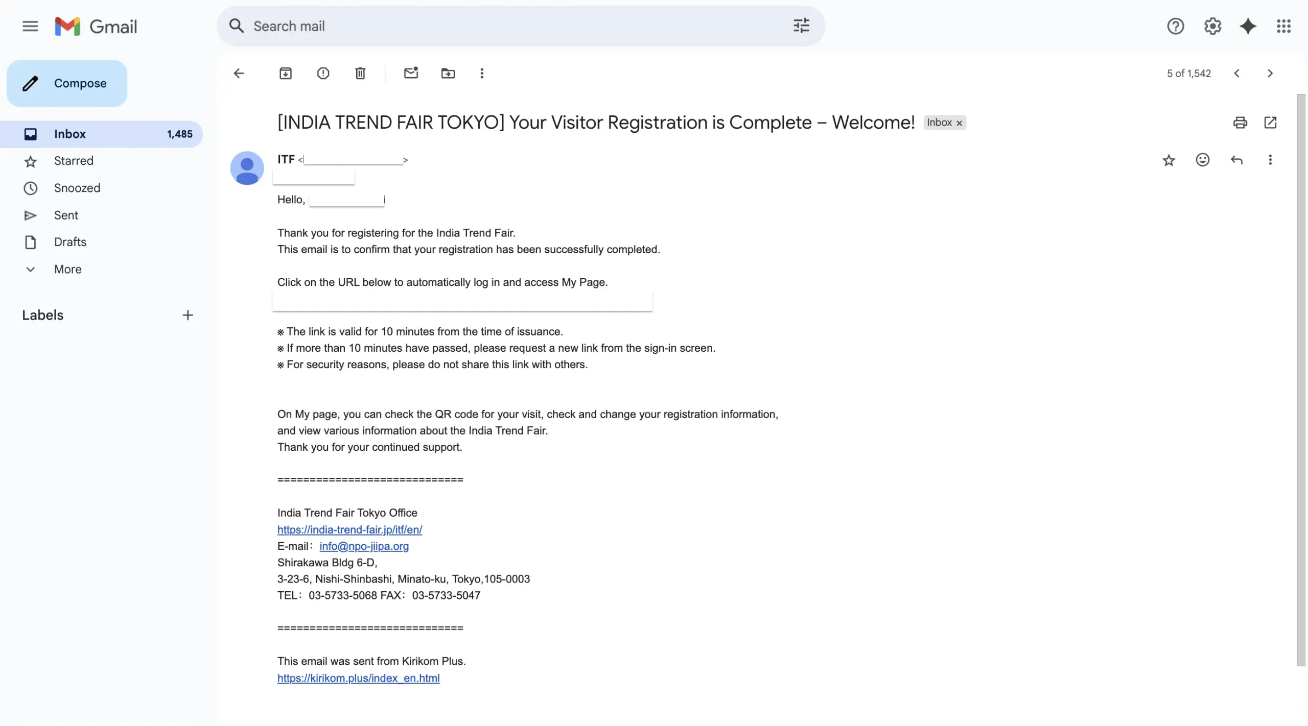Click the vertical scrollbar
The width and height of the screenshot is (1308, 726).
point(1301,380)
